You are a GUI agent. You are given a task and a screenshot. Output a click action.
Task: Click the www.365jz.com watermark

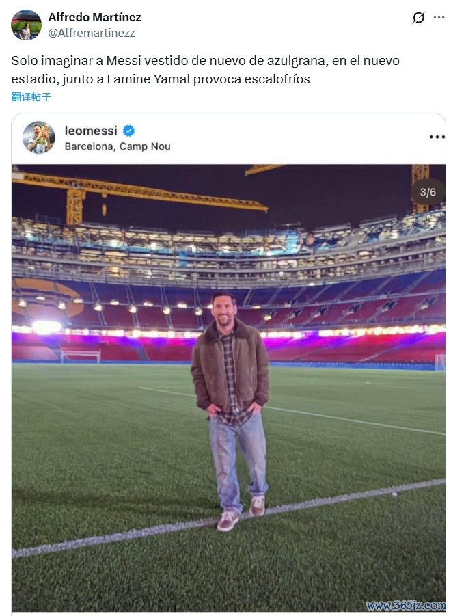[x=405, y=606]
